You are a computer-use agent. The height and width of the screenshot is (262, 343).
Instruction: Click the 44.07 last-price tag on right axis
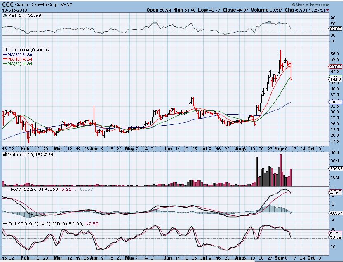[336, 80]
